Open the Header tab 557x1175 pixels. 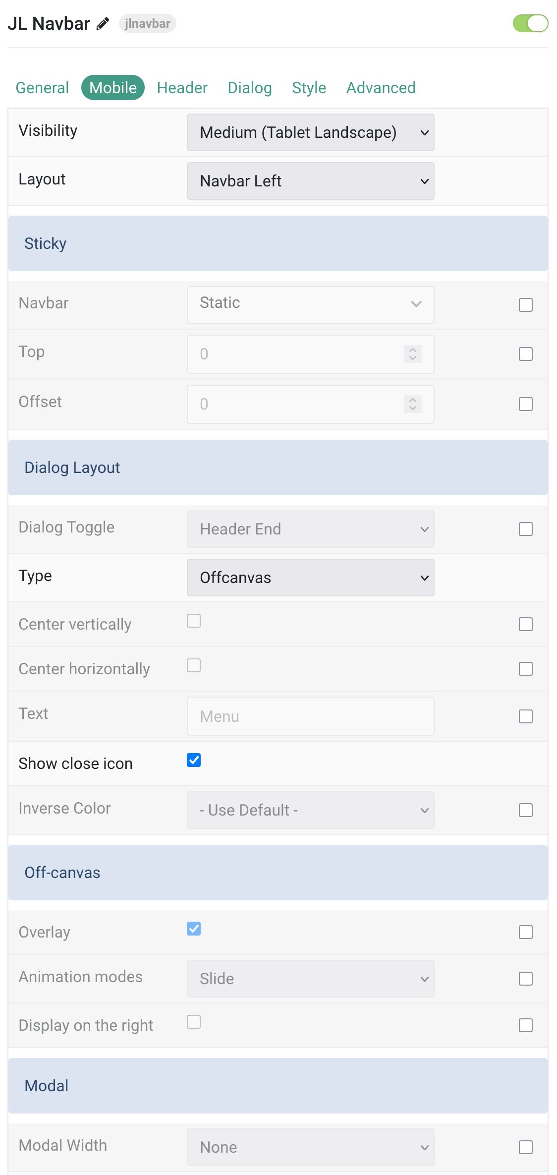click(182, 88)
